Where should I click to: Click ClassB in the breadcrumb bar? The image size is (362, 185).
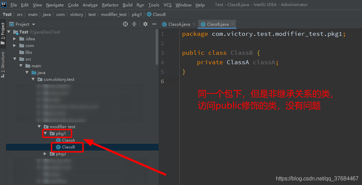pyautogui.click(x=156, y=14)
